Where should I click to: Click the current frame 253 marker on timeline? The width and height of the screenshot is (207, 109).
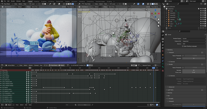coord(153,68)
